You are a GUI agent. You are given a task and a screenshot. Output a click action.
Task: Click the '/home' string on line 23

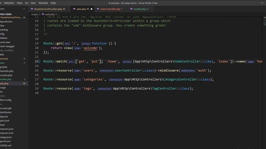point(111,62)
